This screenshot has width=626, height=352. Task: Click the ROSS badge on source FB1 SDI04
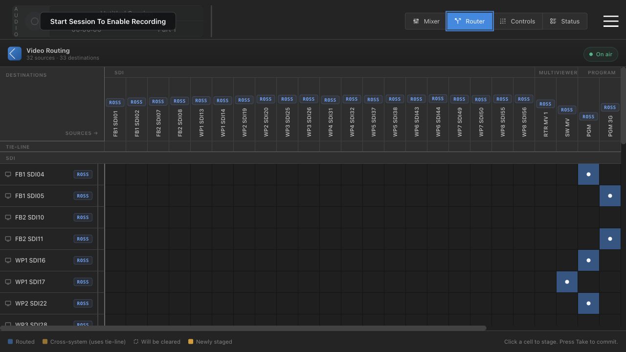point(83,175)
